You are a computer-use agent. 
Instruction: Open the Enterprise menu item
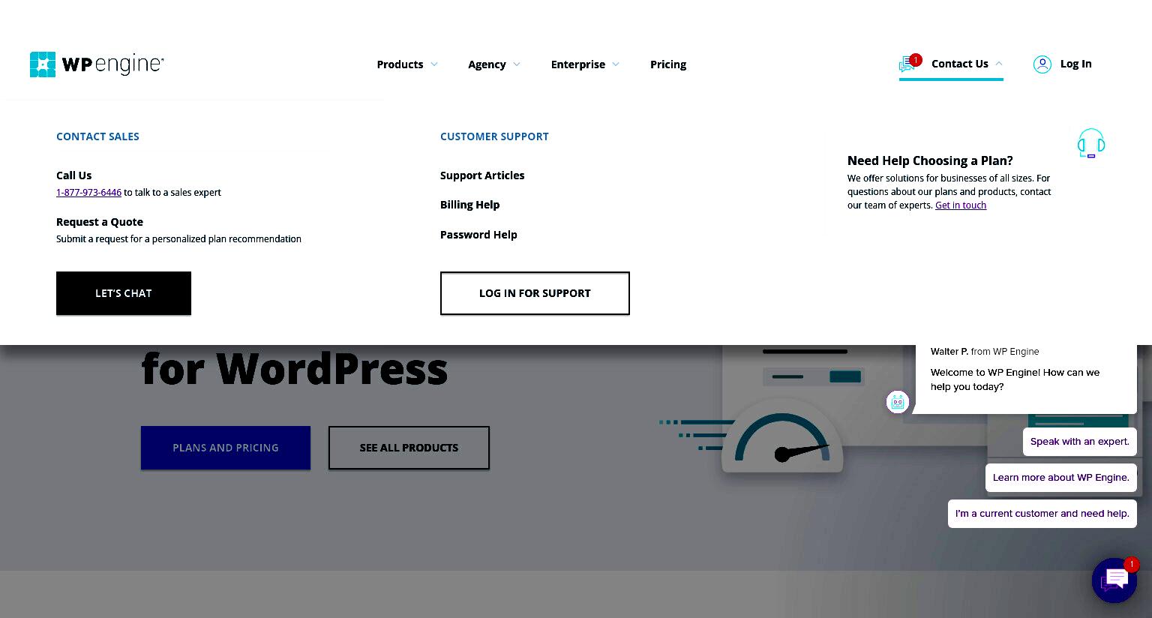coord(577,64)
